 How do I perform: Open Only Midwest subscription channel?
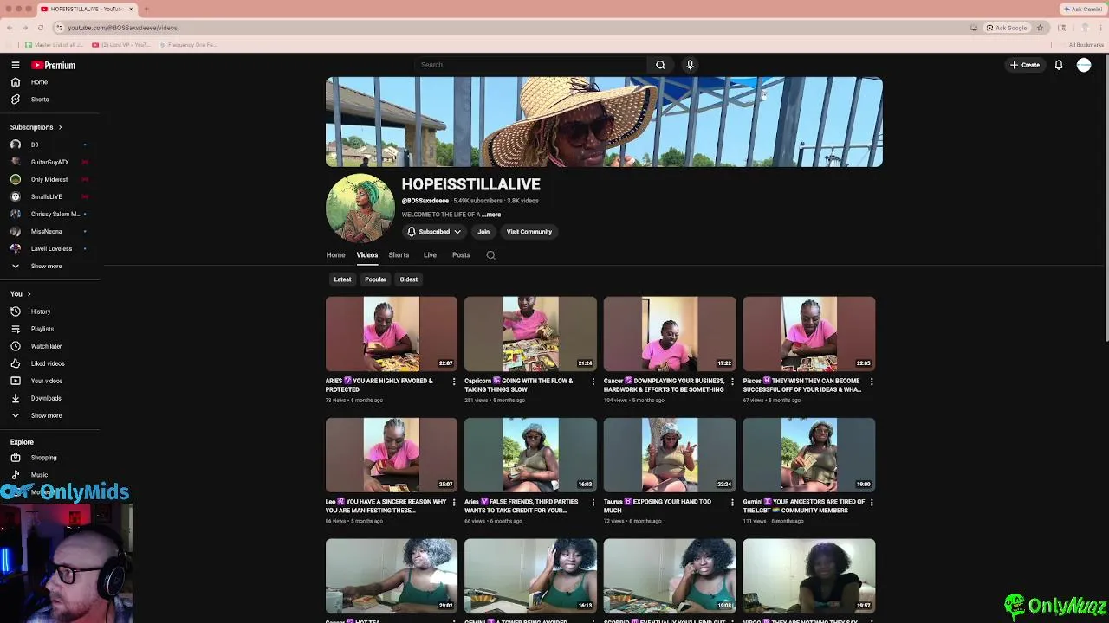(x=48, y=179)
